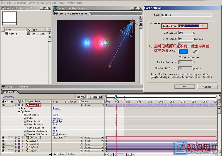
Task: Click the Light 2 bulb icon
Action: [x=27, y=147]
